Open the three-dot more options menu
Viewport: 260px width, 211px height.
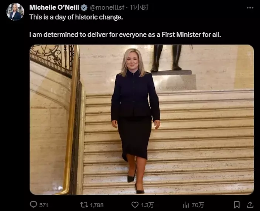pyautogui.click(x=250, y=7)
